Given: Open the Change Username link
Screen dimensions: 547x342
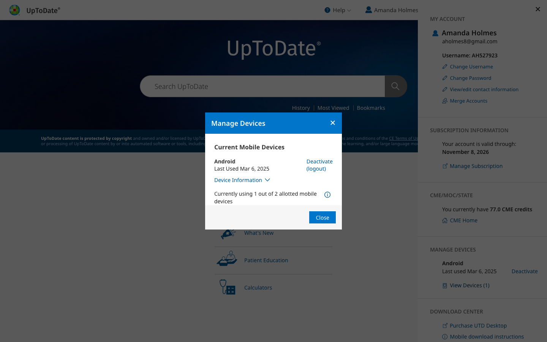Looking at the screenshot, I should tap(471, 66).
